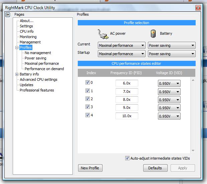Click the Voltage ID (VID) column header

[169, 73]
